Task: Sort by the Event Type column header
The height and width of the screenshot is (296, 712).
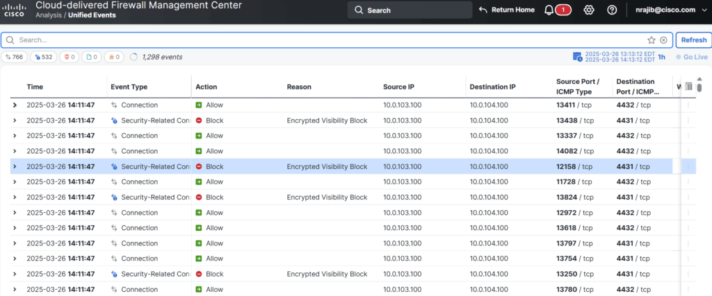Action: coord(129,87)
